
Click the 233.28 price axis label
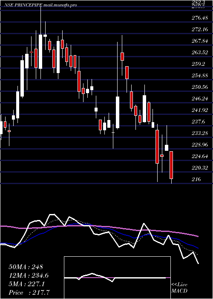199,133
